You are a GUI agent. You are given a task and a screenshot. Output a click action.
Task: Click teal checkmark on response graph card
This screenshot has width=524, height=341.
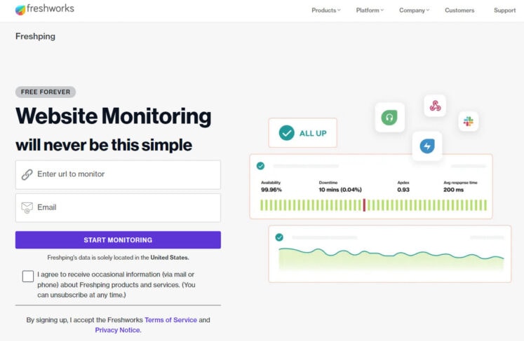[x=279, y=237]
